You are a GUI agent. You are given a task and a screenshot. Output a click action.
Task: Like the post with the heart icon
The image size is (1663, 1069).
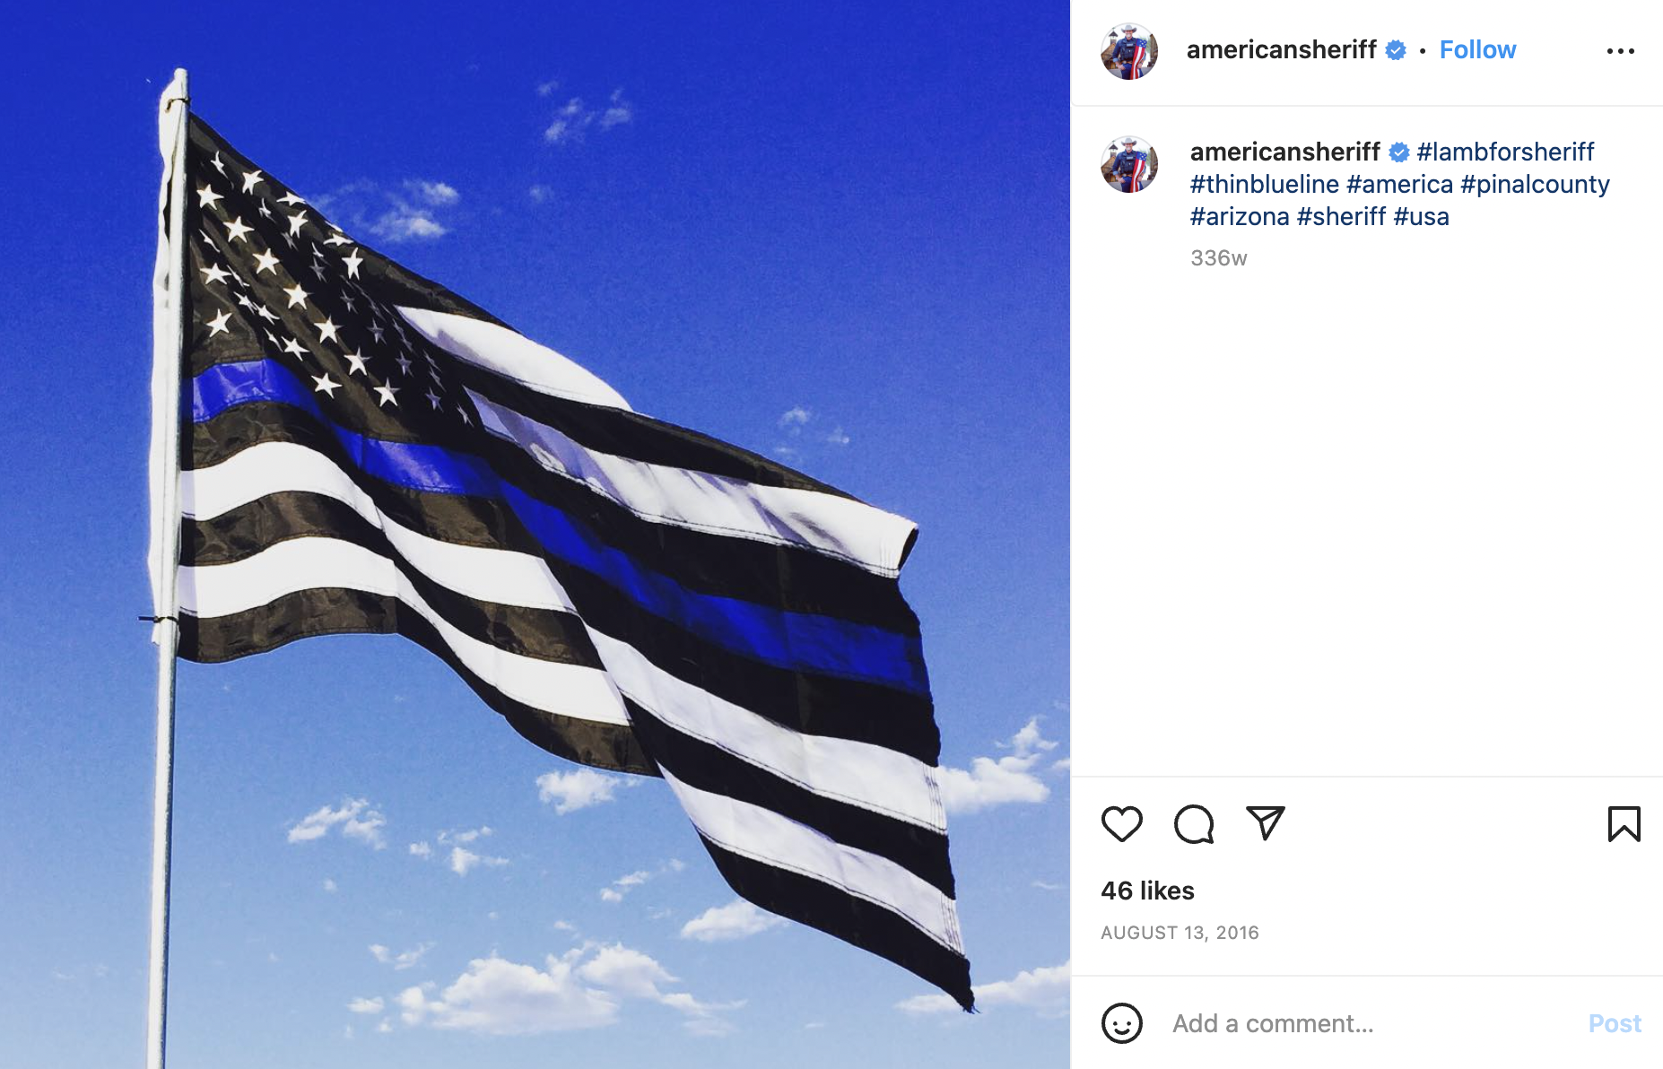coord(1121,823)
